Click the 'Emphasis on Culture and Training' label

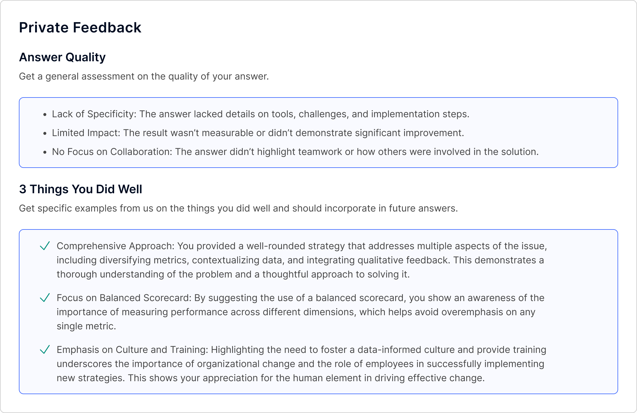click(132, 350)
